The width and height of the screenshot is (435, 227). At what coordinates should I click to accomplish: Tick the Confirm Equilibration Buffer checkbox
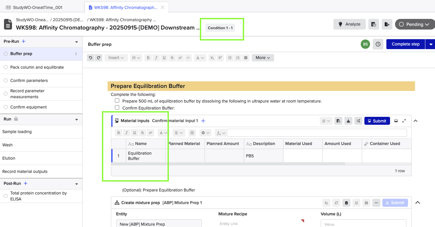tap(117, 108)
